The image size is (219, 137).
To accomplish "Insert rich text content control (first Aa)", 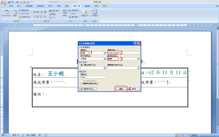I will tap(35, 12).
